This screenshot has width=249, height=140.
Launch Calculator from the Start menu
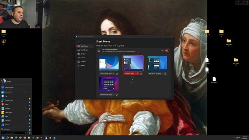(14, 121)
